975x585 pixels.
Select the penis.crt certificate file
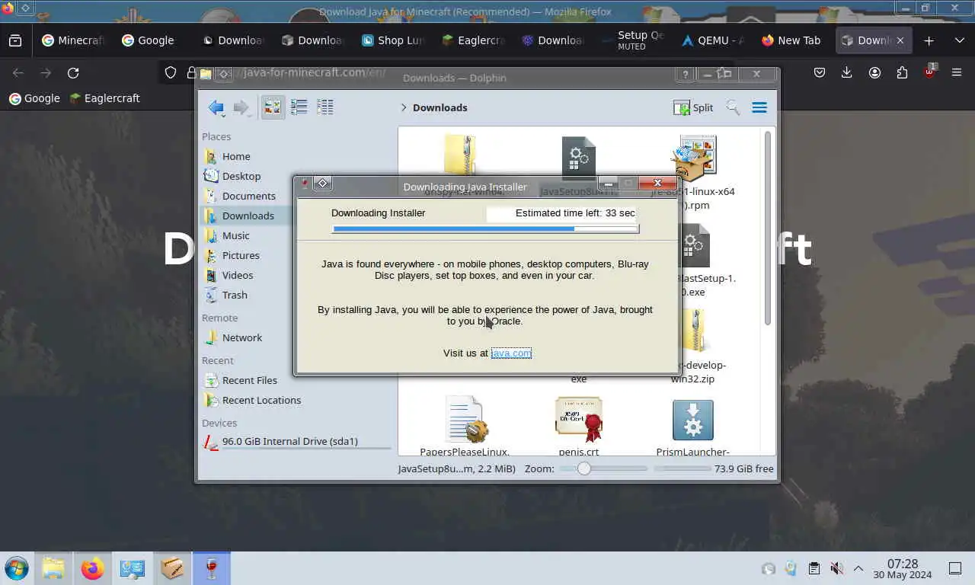coord(579,419)
